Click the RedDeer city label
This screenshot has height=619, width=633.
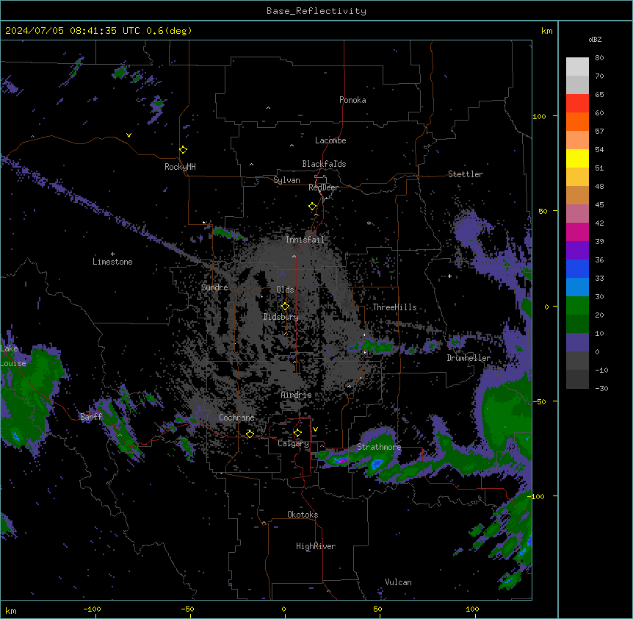(323, 187)
